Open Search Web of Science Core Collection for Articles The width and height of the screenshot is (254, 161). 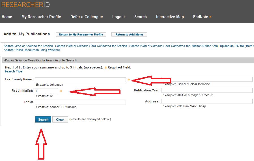click(91, 46)
